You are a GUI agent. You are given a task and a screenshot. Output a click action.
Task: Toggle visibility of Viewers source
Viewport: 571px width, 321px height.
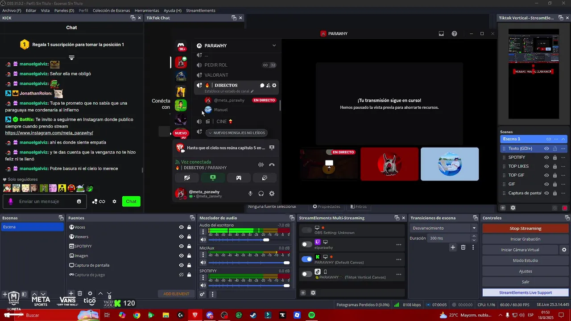(181, 237)
